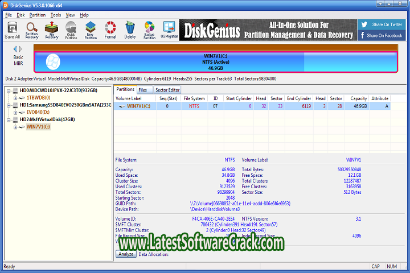Screen dimensions: 410x273
Task: Click the Save All toolbar icon
Action: point(13,30)
